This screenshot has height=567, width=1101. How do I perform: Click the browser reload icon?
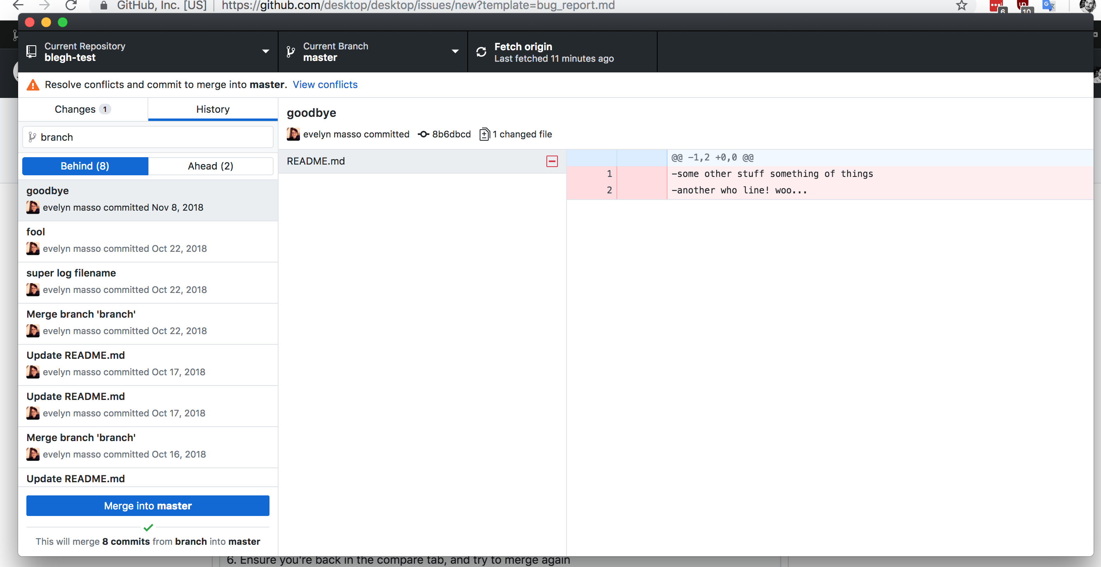point(71,5)
